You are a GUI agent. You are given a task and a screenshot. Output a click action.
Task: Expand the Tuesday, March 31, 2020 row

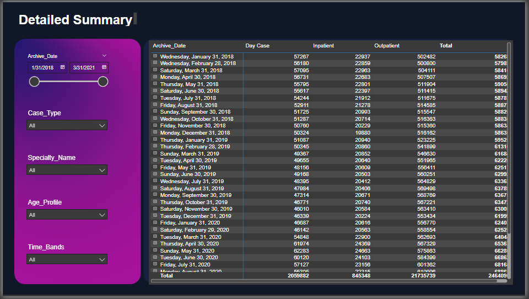(155, 237)
